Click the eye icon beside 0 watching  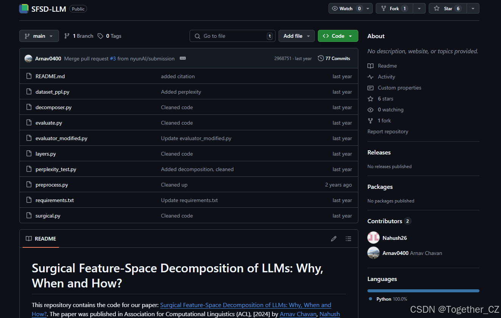(x=370, y=110)
